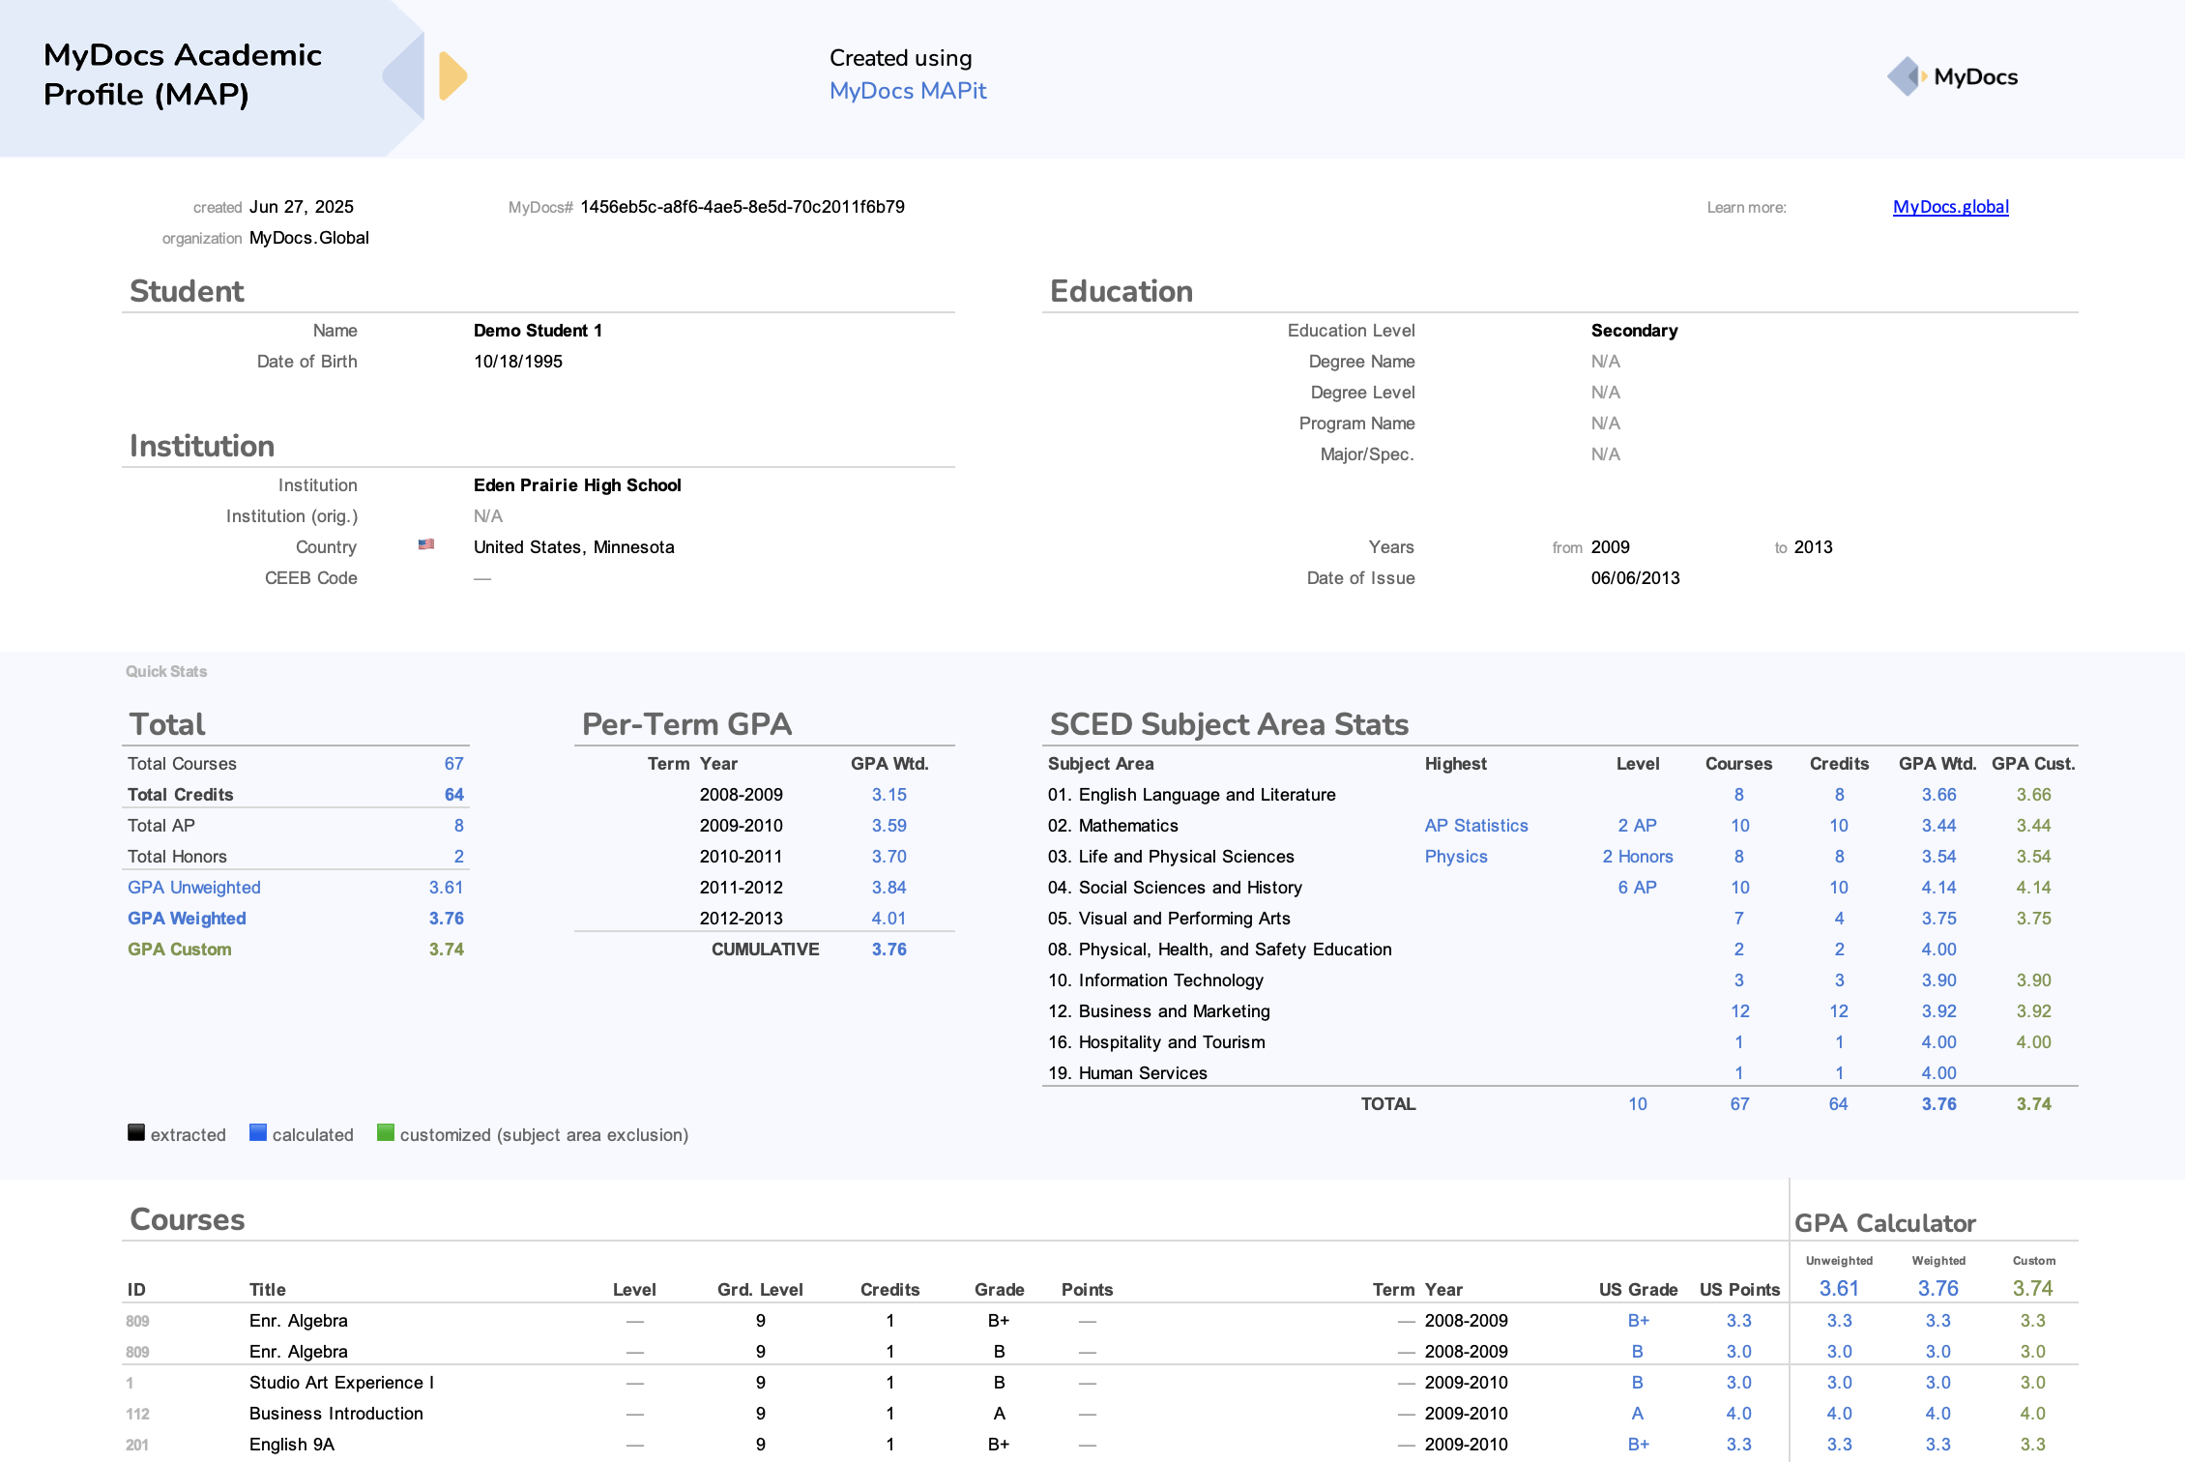Click the US Grade column header
Screen dimensions: 2185x1462
[1638, 1290]
